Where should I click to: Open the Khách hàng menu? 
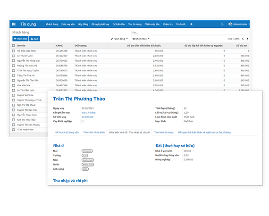(52, 24)
